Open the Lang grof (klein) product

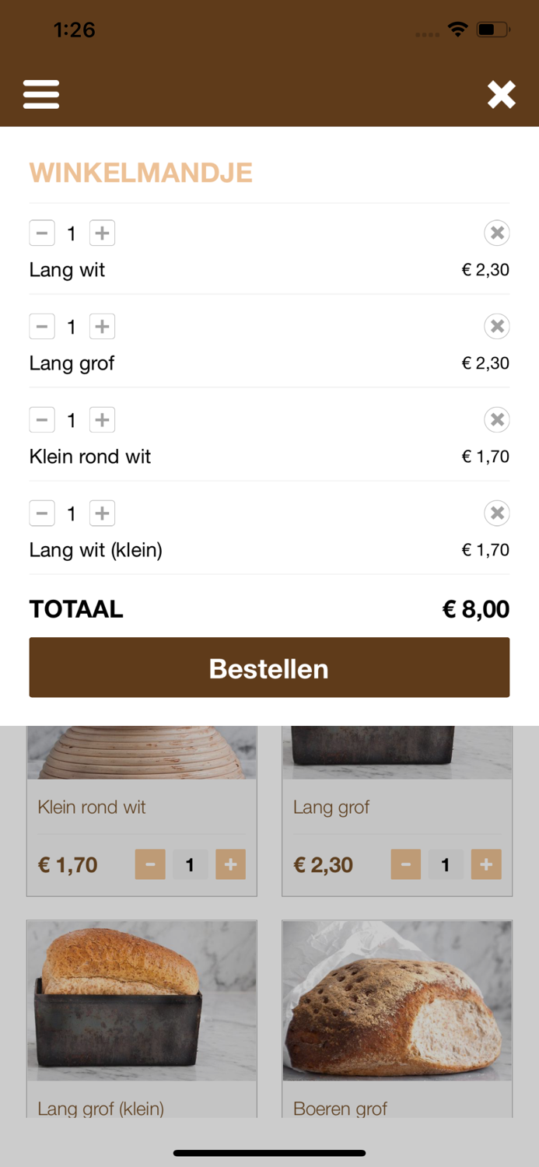pos(101,1108)
